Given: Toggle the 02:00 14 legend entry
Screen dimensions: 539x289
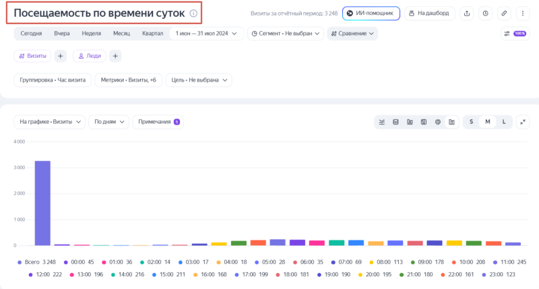Looking at the screenshot, I should (x=155, y=262).
